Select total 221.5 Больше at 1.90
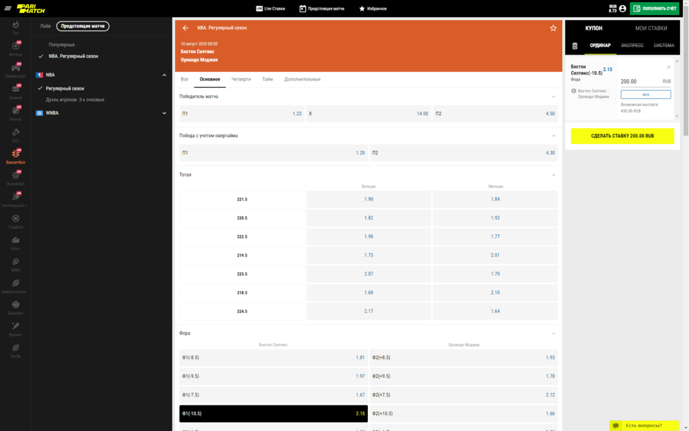The width and height of the screenshot is (689, 431). click(368, 199)
